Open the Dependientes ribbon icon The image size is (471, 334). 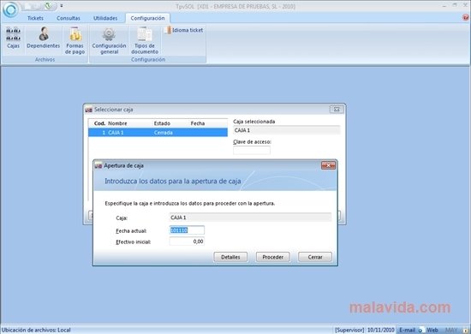(x=44, y=38)
